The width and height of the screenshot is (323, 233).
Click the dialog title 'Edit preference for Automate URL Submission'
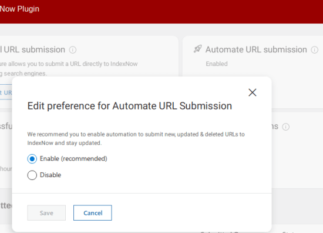point(130,106)
